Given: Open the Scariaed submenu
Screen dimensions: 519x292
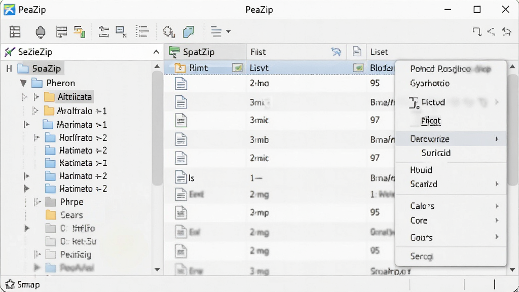Looking at the screenshot, I should [451, 184].
